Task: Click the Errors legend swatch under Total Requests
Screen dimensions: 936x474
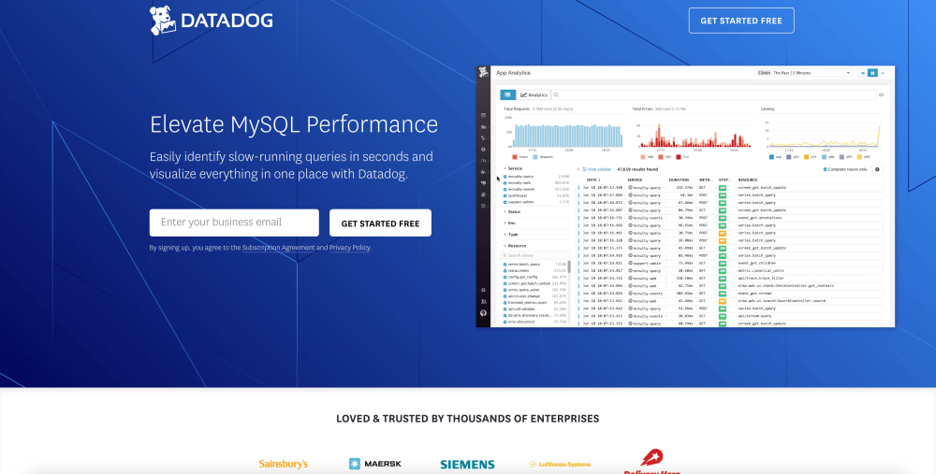Action: click(515, 157)
